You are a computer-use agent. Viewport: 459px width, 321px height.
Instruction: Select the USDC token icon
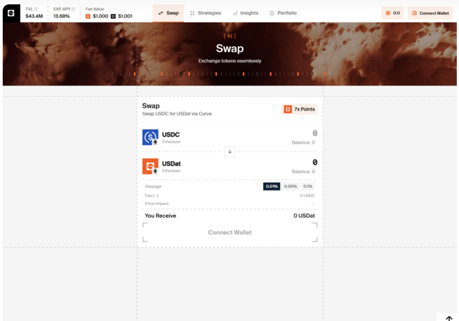point(149,137)
